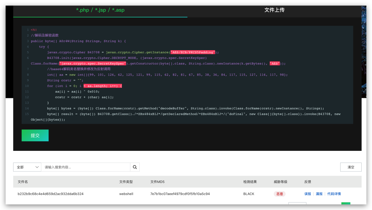Click the webshell file type cell
Screen dimensions: 372x210
[x=126, y=194]
